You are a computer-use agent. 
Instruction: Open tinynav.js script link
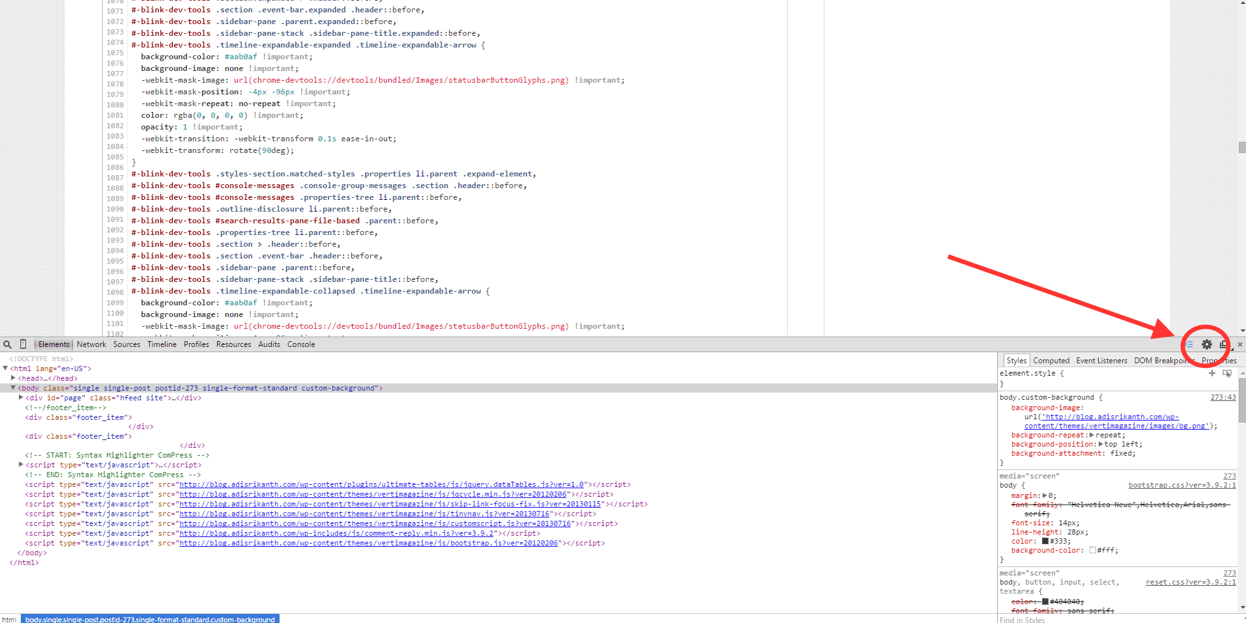(x=365, y=514)
